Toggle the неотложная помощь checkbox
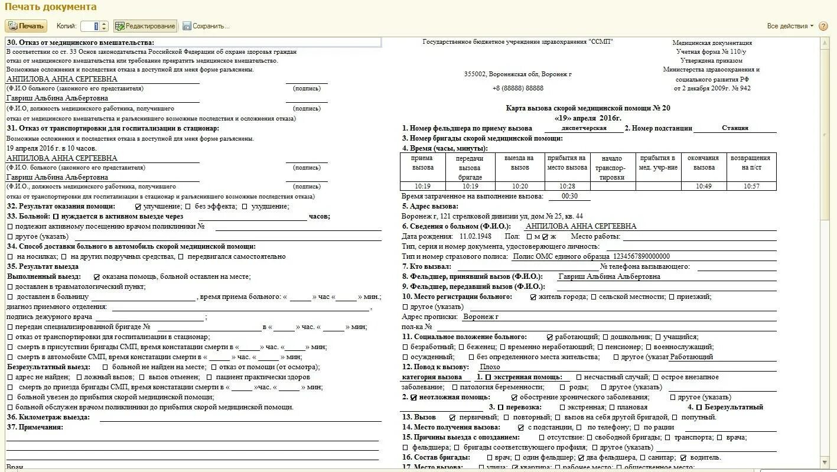The image size is (837, 472). pos(413,398)
